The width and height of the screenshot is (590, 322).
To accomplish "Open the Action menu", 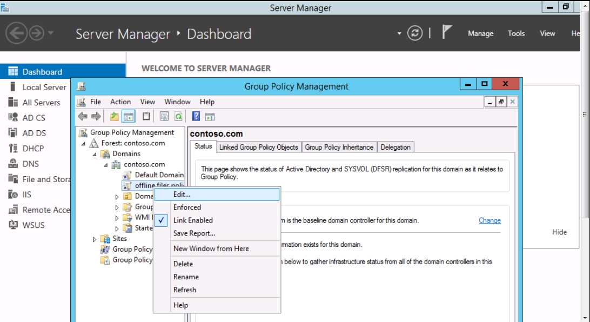I will (120, 102).
